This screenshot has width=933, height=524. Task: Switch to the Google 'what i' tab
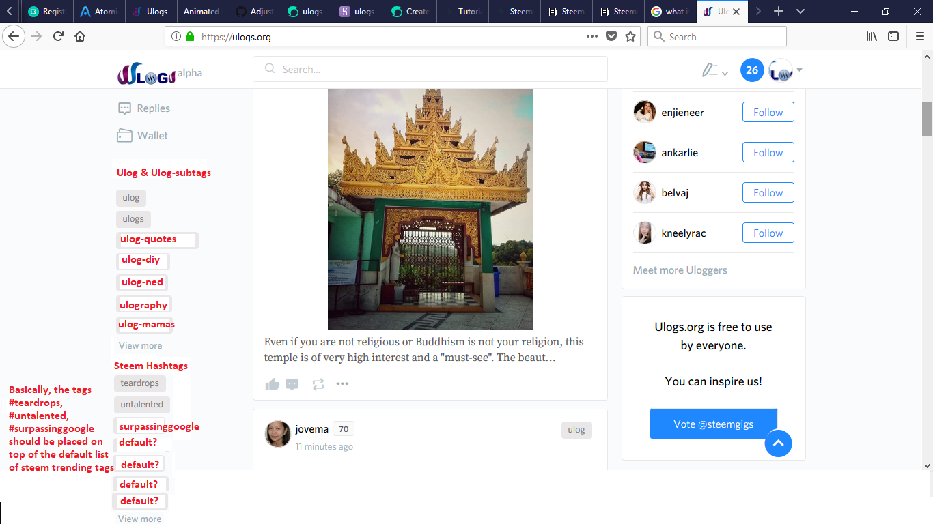coord(670,12)
